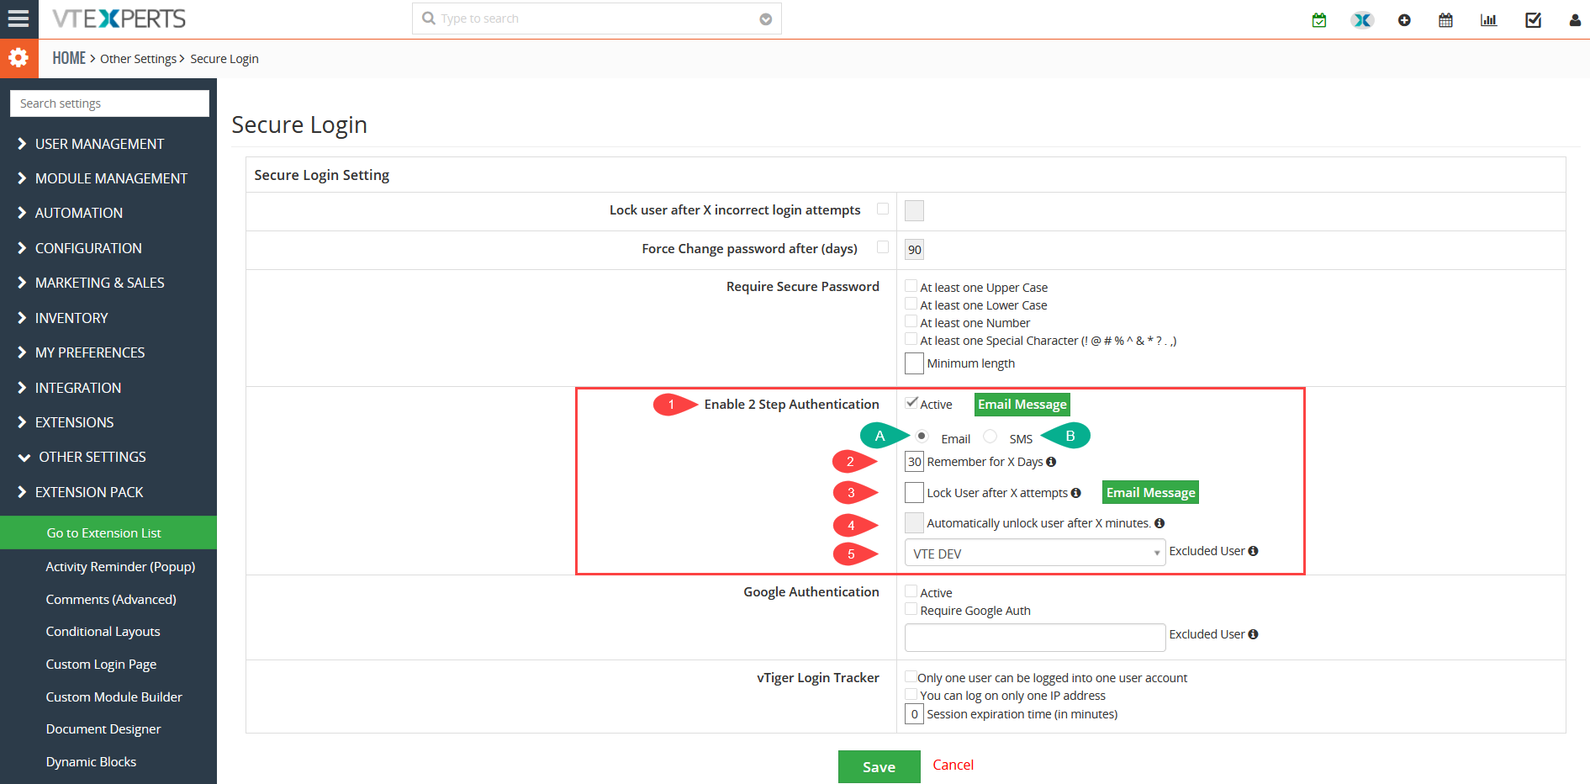Open the user profile icon
Screen dimensions: 1590x784
(1575, 19)
